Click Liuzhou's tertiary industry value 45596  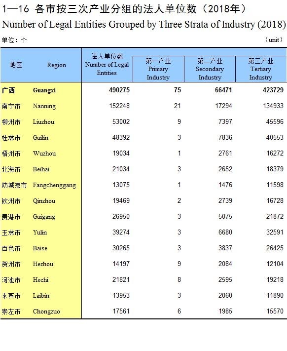[275, 121]
